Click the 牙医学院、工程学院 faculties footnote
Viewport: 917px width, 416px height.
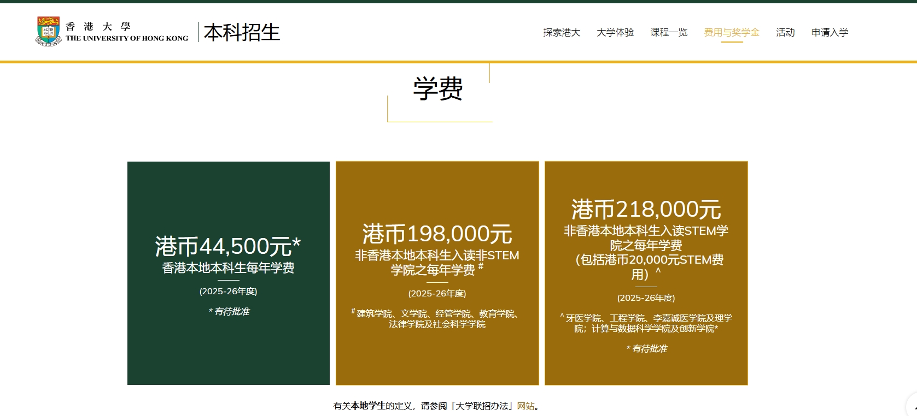click(646, 323)
